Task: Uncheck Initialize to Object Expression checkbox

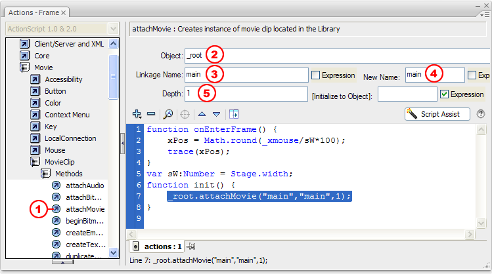Action: click(x=443, y=94)
